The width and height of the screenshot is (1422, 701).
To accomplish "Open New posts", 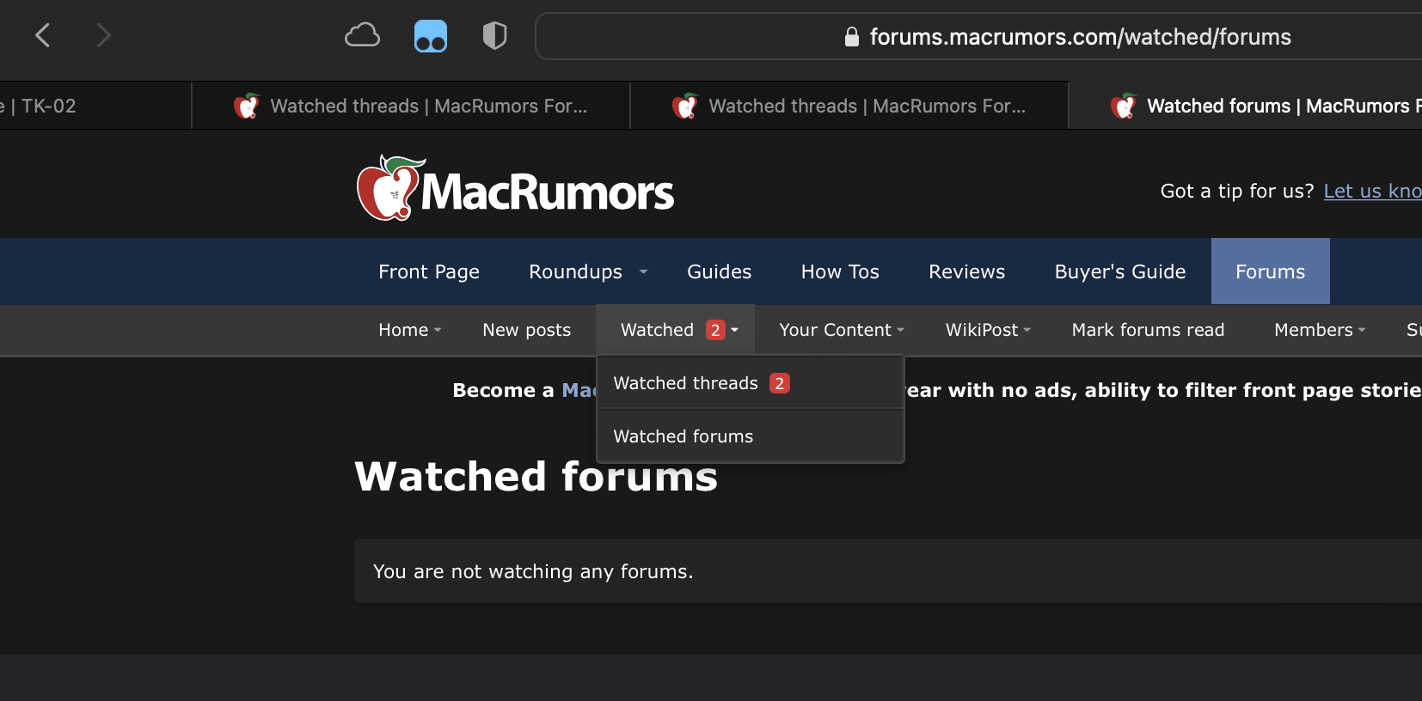I will [526, 330].
